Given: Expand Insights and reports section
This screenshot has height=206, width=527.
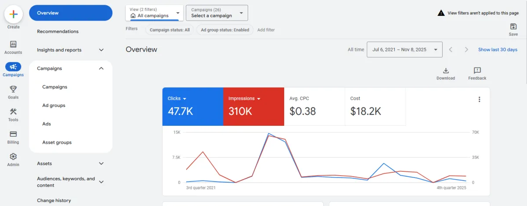Looking at the screenshot, I should pyautogui.click(x=70, y=50).
